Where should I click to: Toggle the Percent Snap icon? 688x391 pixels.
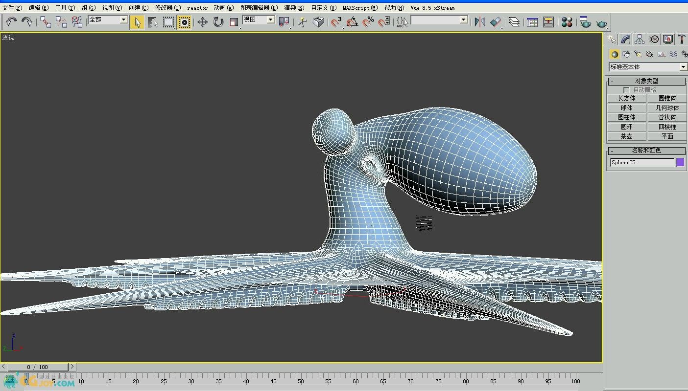click(x=368, y=22)
